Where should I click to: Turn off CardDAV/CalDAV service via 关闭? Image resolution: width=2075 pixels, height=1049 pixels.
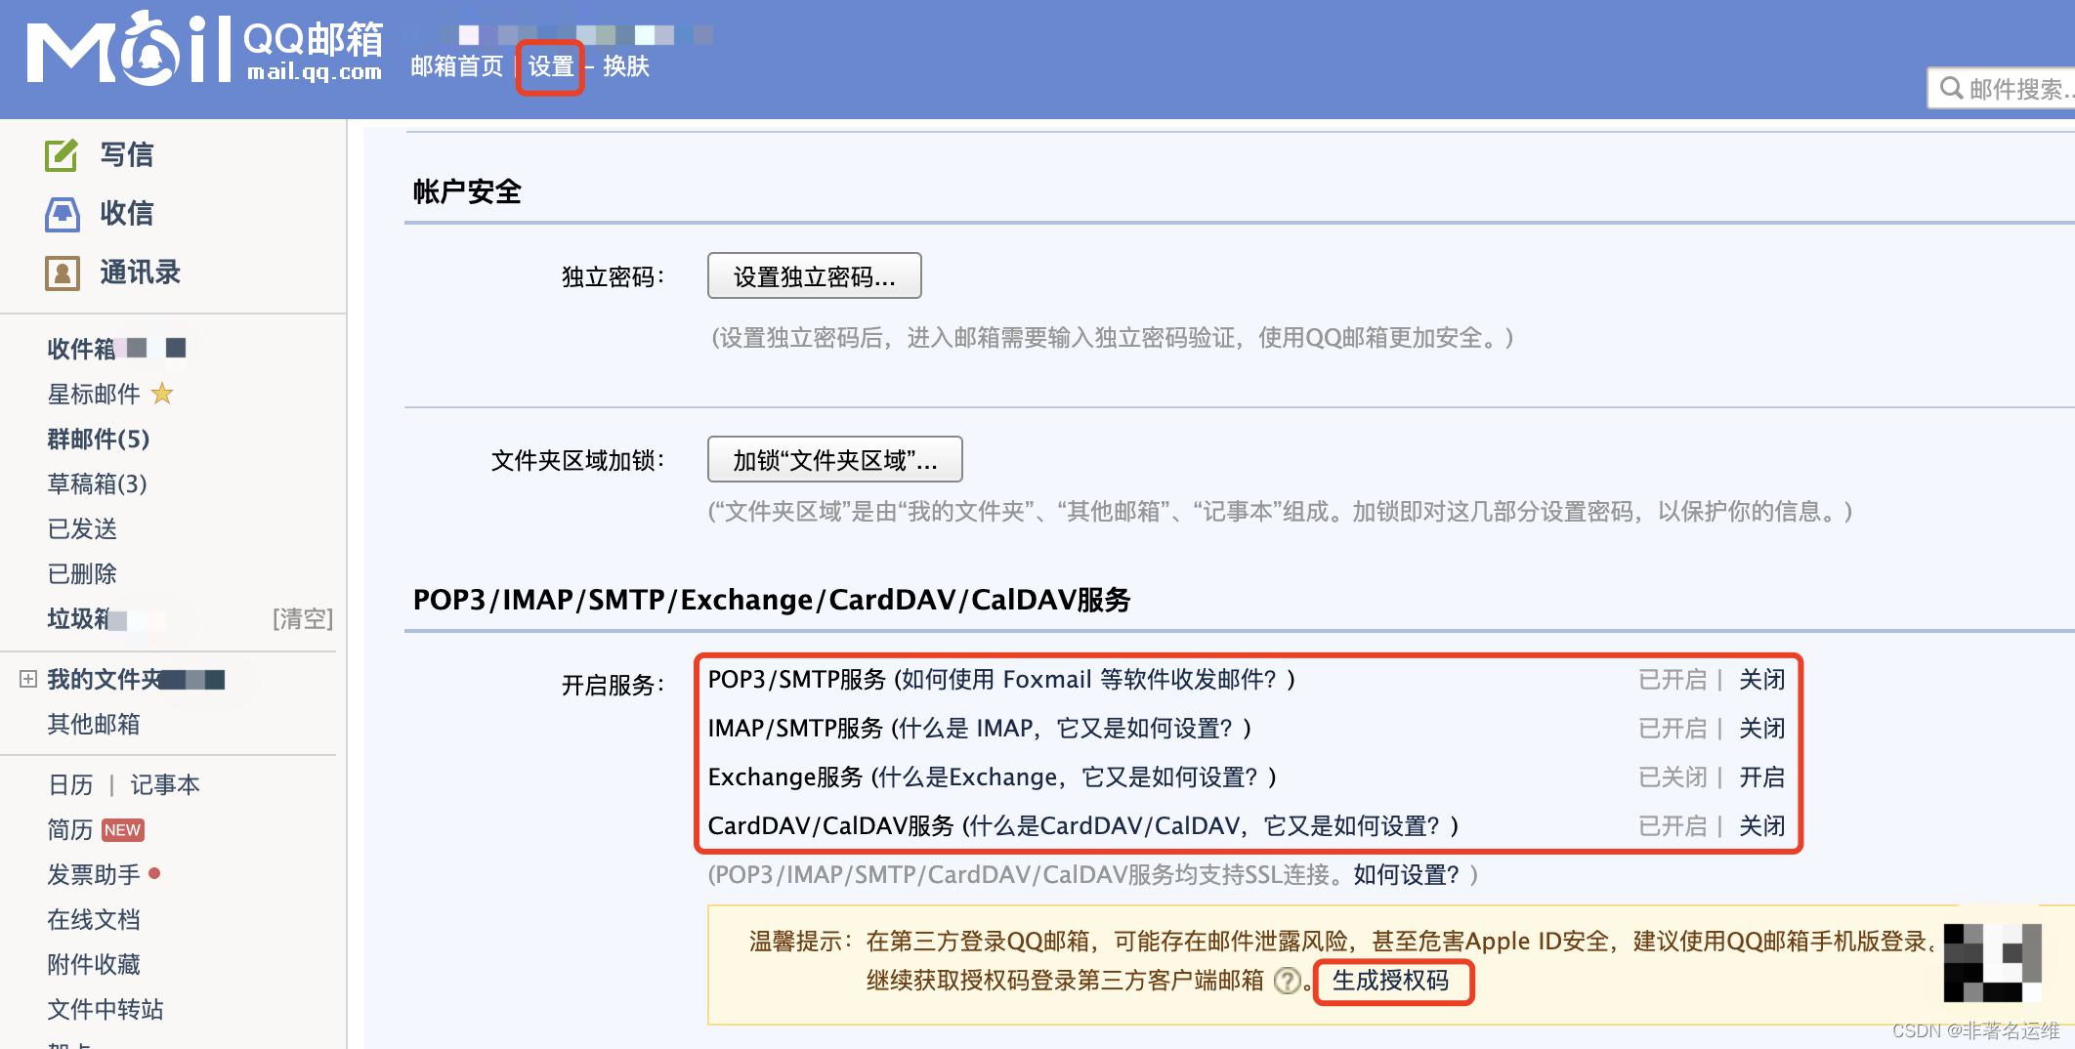click(x=1762, y=826)
